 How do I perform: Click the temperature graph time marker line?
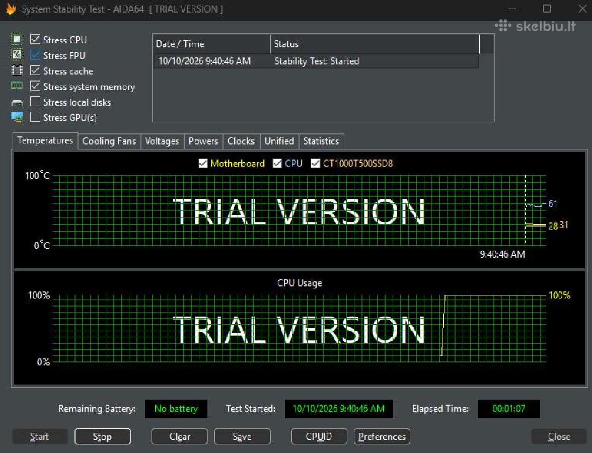point(525,209)
